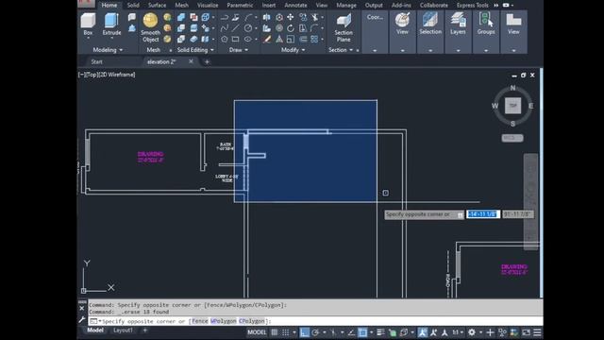Select the Circle draw tool

tap(248, 28)
